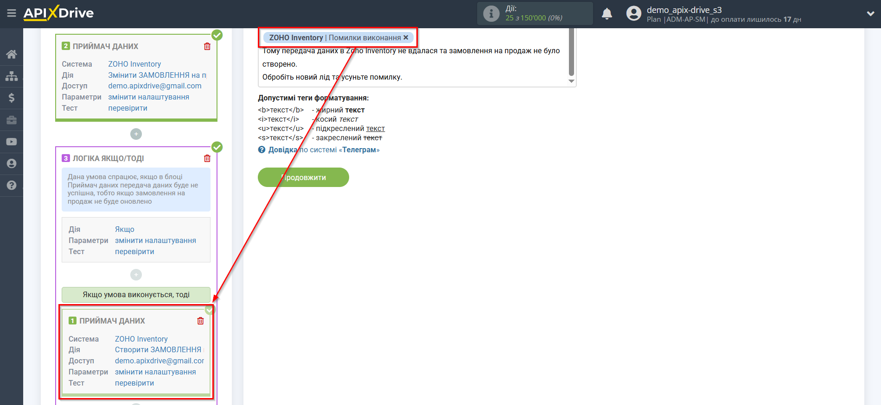Open demo.apixdrive@gmail.com access in nested block 1
Screen dimensions: 881x405
point(160,361)
